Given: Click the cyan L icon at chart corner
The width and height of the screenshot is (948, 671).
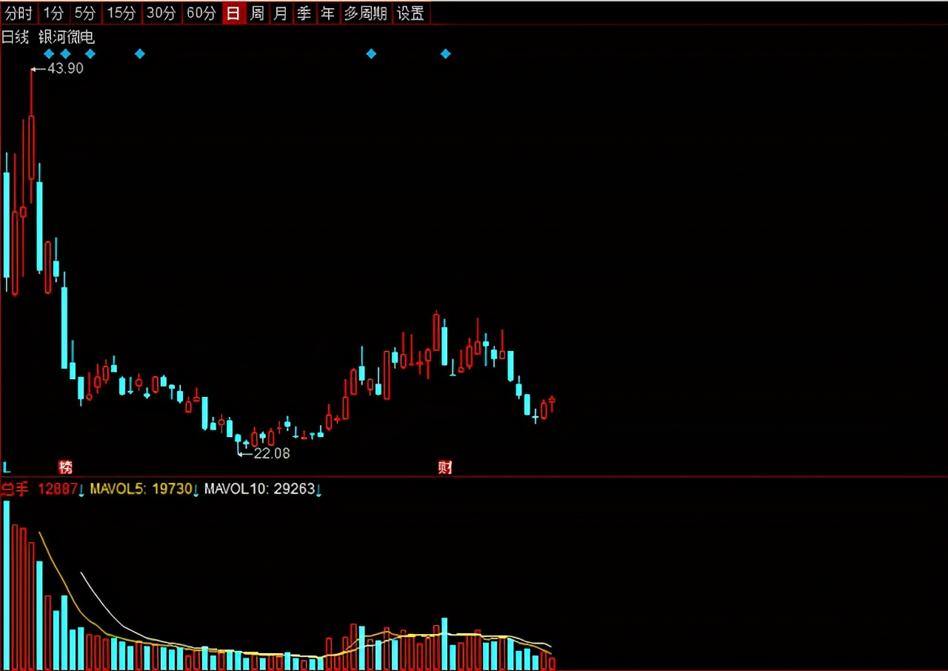Looking at the screenshot, I should click(x=7, y=467).
